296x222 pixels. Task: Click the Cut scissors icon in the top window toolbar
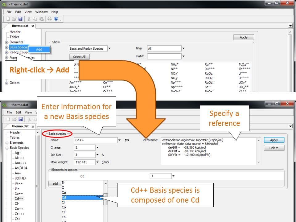click(x=29, y=19)
